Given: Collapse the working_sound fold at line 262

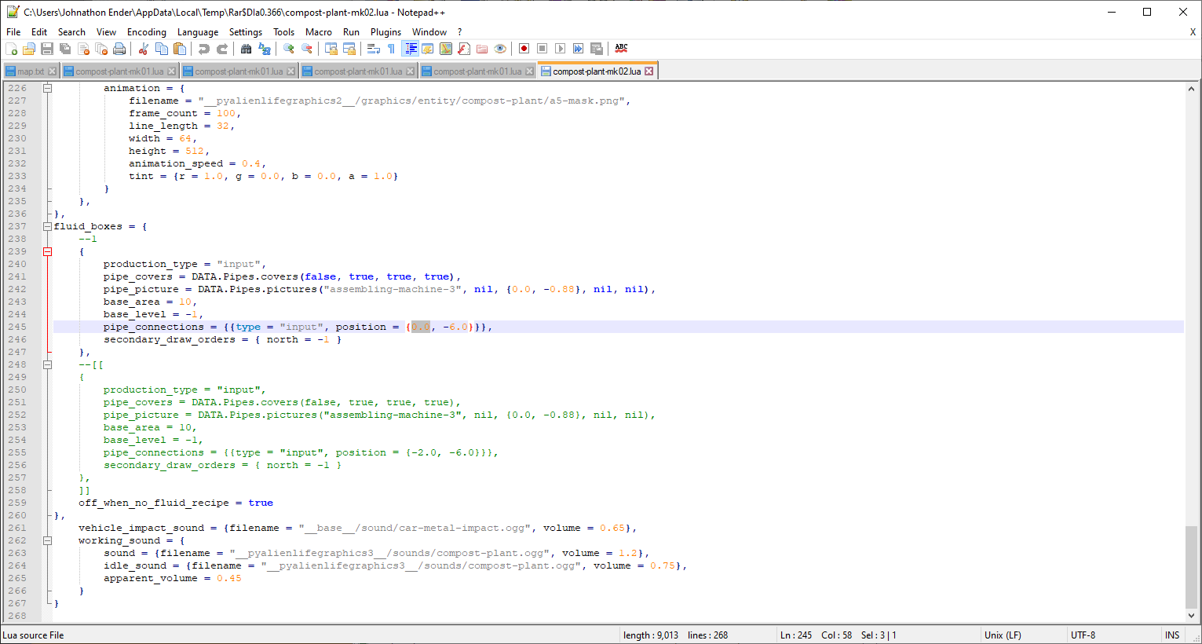Looking at the screenshot, I should pyautogui.click(x=47, y=540).
